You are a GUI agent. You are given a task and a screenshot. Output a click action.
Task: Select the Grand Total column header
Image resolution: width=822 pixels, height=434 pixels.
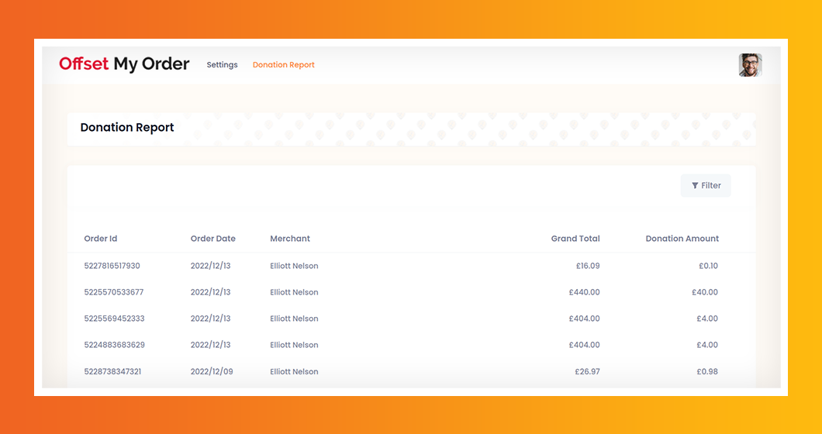click(575, 239)
